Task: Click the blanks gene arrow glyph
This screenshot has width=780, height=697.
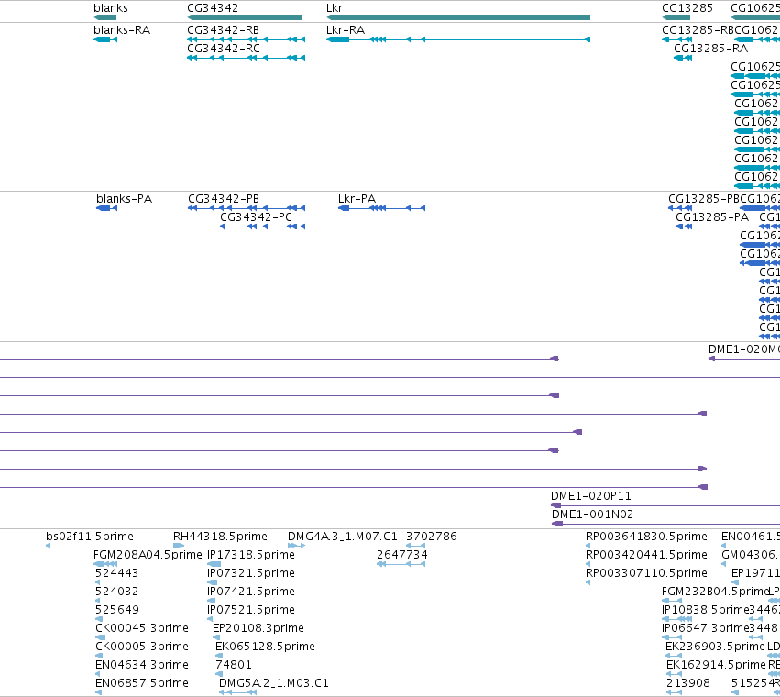Action: tap(105, 17)
